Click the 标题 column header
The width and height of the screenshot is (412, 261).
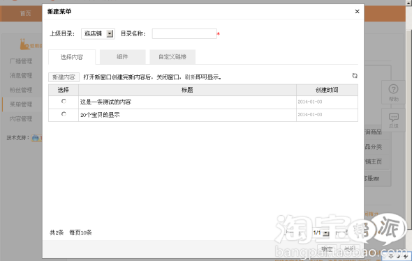tap(187, 90)
